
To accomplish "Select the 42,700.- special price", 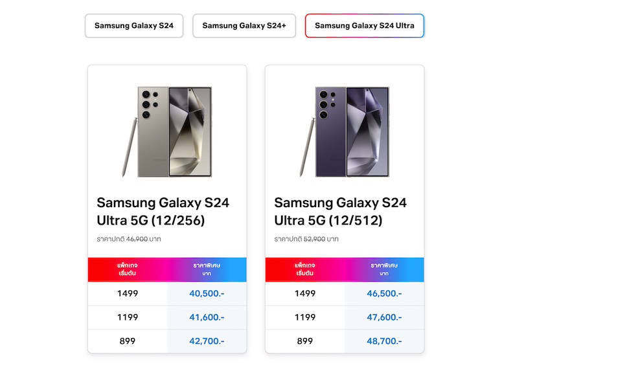I will 207,341.
